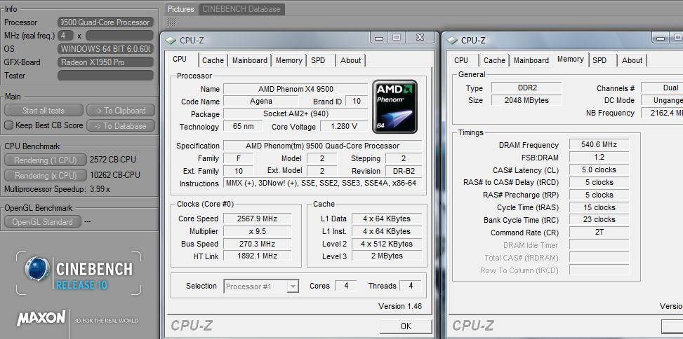The width and height of the screenshot is (683, 339).
Task: Click the FSB:DRAM value 1:2
Action: point(599,158)
